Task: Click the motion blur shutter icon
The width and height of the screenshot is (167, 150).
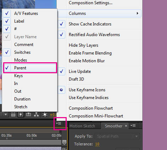Action: pyautogui.click(x=45, y=115)
